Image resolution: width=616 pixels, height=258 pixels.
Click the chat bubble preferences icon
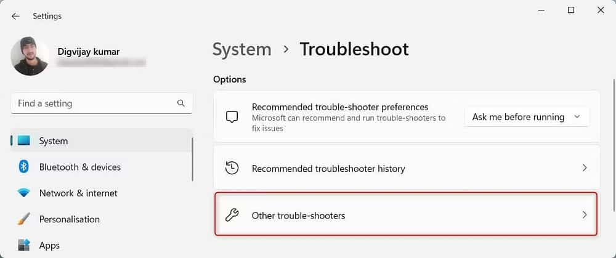click(x=232, y=117)
